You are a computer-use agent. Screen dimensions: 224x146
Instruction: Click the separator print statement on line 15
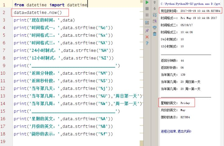point(67,111)
